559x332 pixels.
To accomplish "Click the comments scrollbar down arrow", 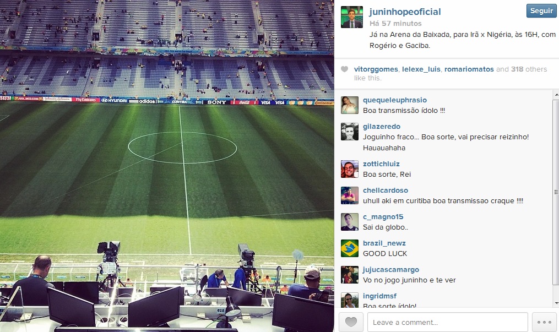I will tap(556, 303).
